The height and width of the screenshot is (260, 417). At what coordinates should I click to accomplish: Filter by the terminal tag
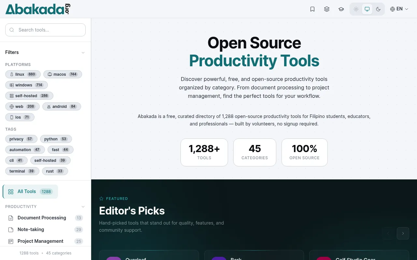point(22,171)
